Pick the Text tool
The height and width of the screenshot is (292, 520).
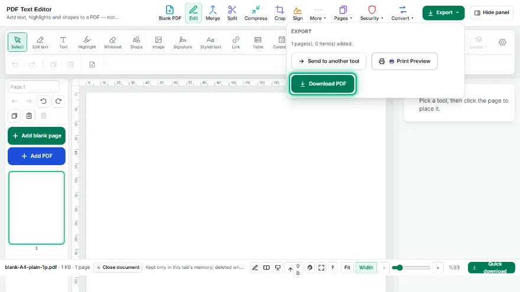click(x=63, y=42)
